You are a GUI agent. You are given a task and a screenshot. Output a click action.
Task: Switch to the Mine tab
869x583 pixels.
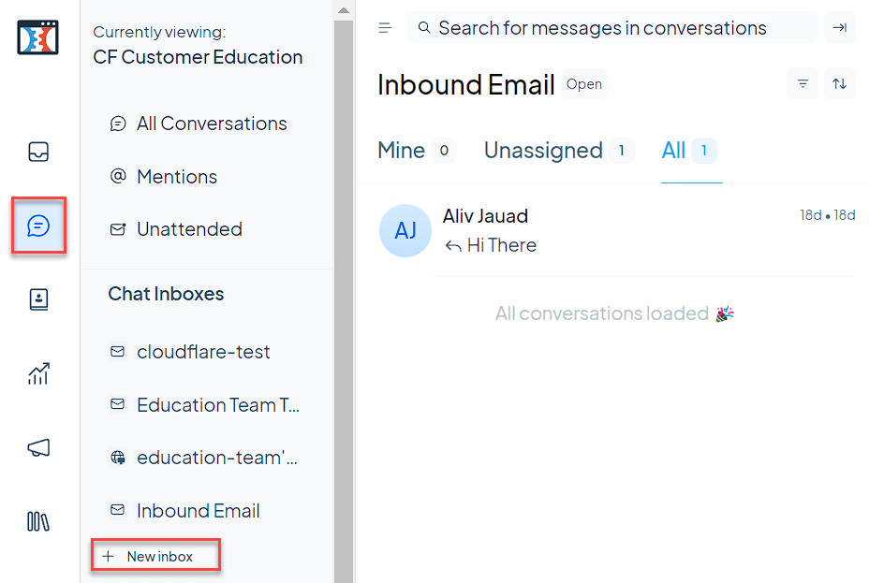point(401,150)
